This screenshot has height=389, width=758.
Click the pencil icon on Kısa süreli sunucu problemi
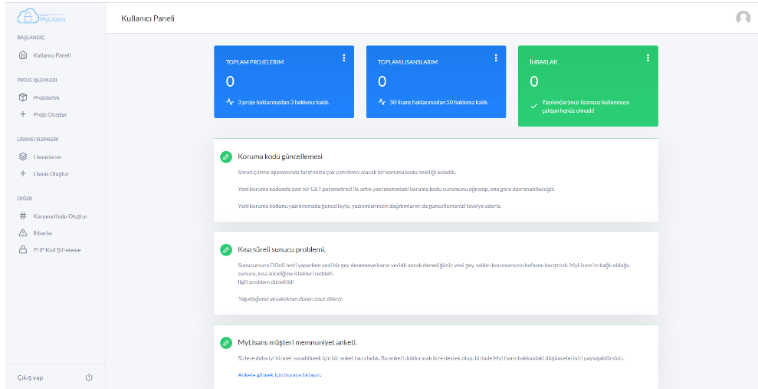point(226,249)
